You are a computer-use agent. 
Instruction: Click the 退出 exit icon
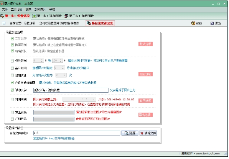click(x=212, y=23)
